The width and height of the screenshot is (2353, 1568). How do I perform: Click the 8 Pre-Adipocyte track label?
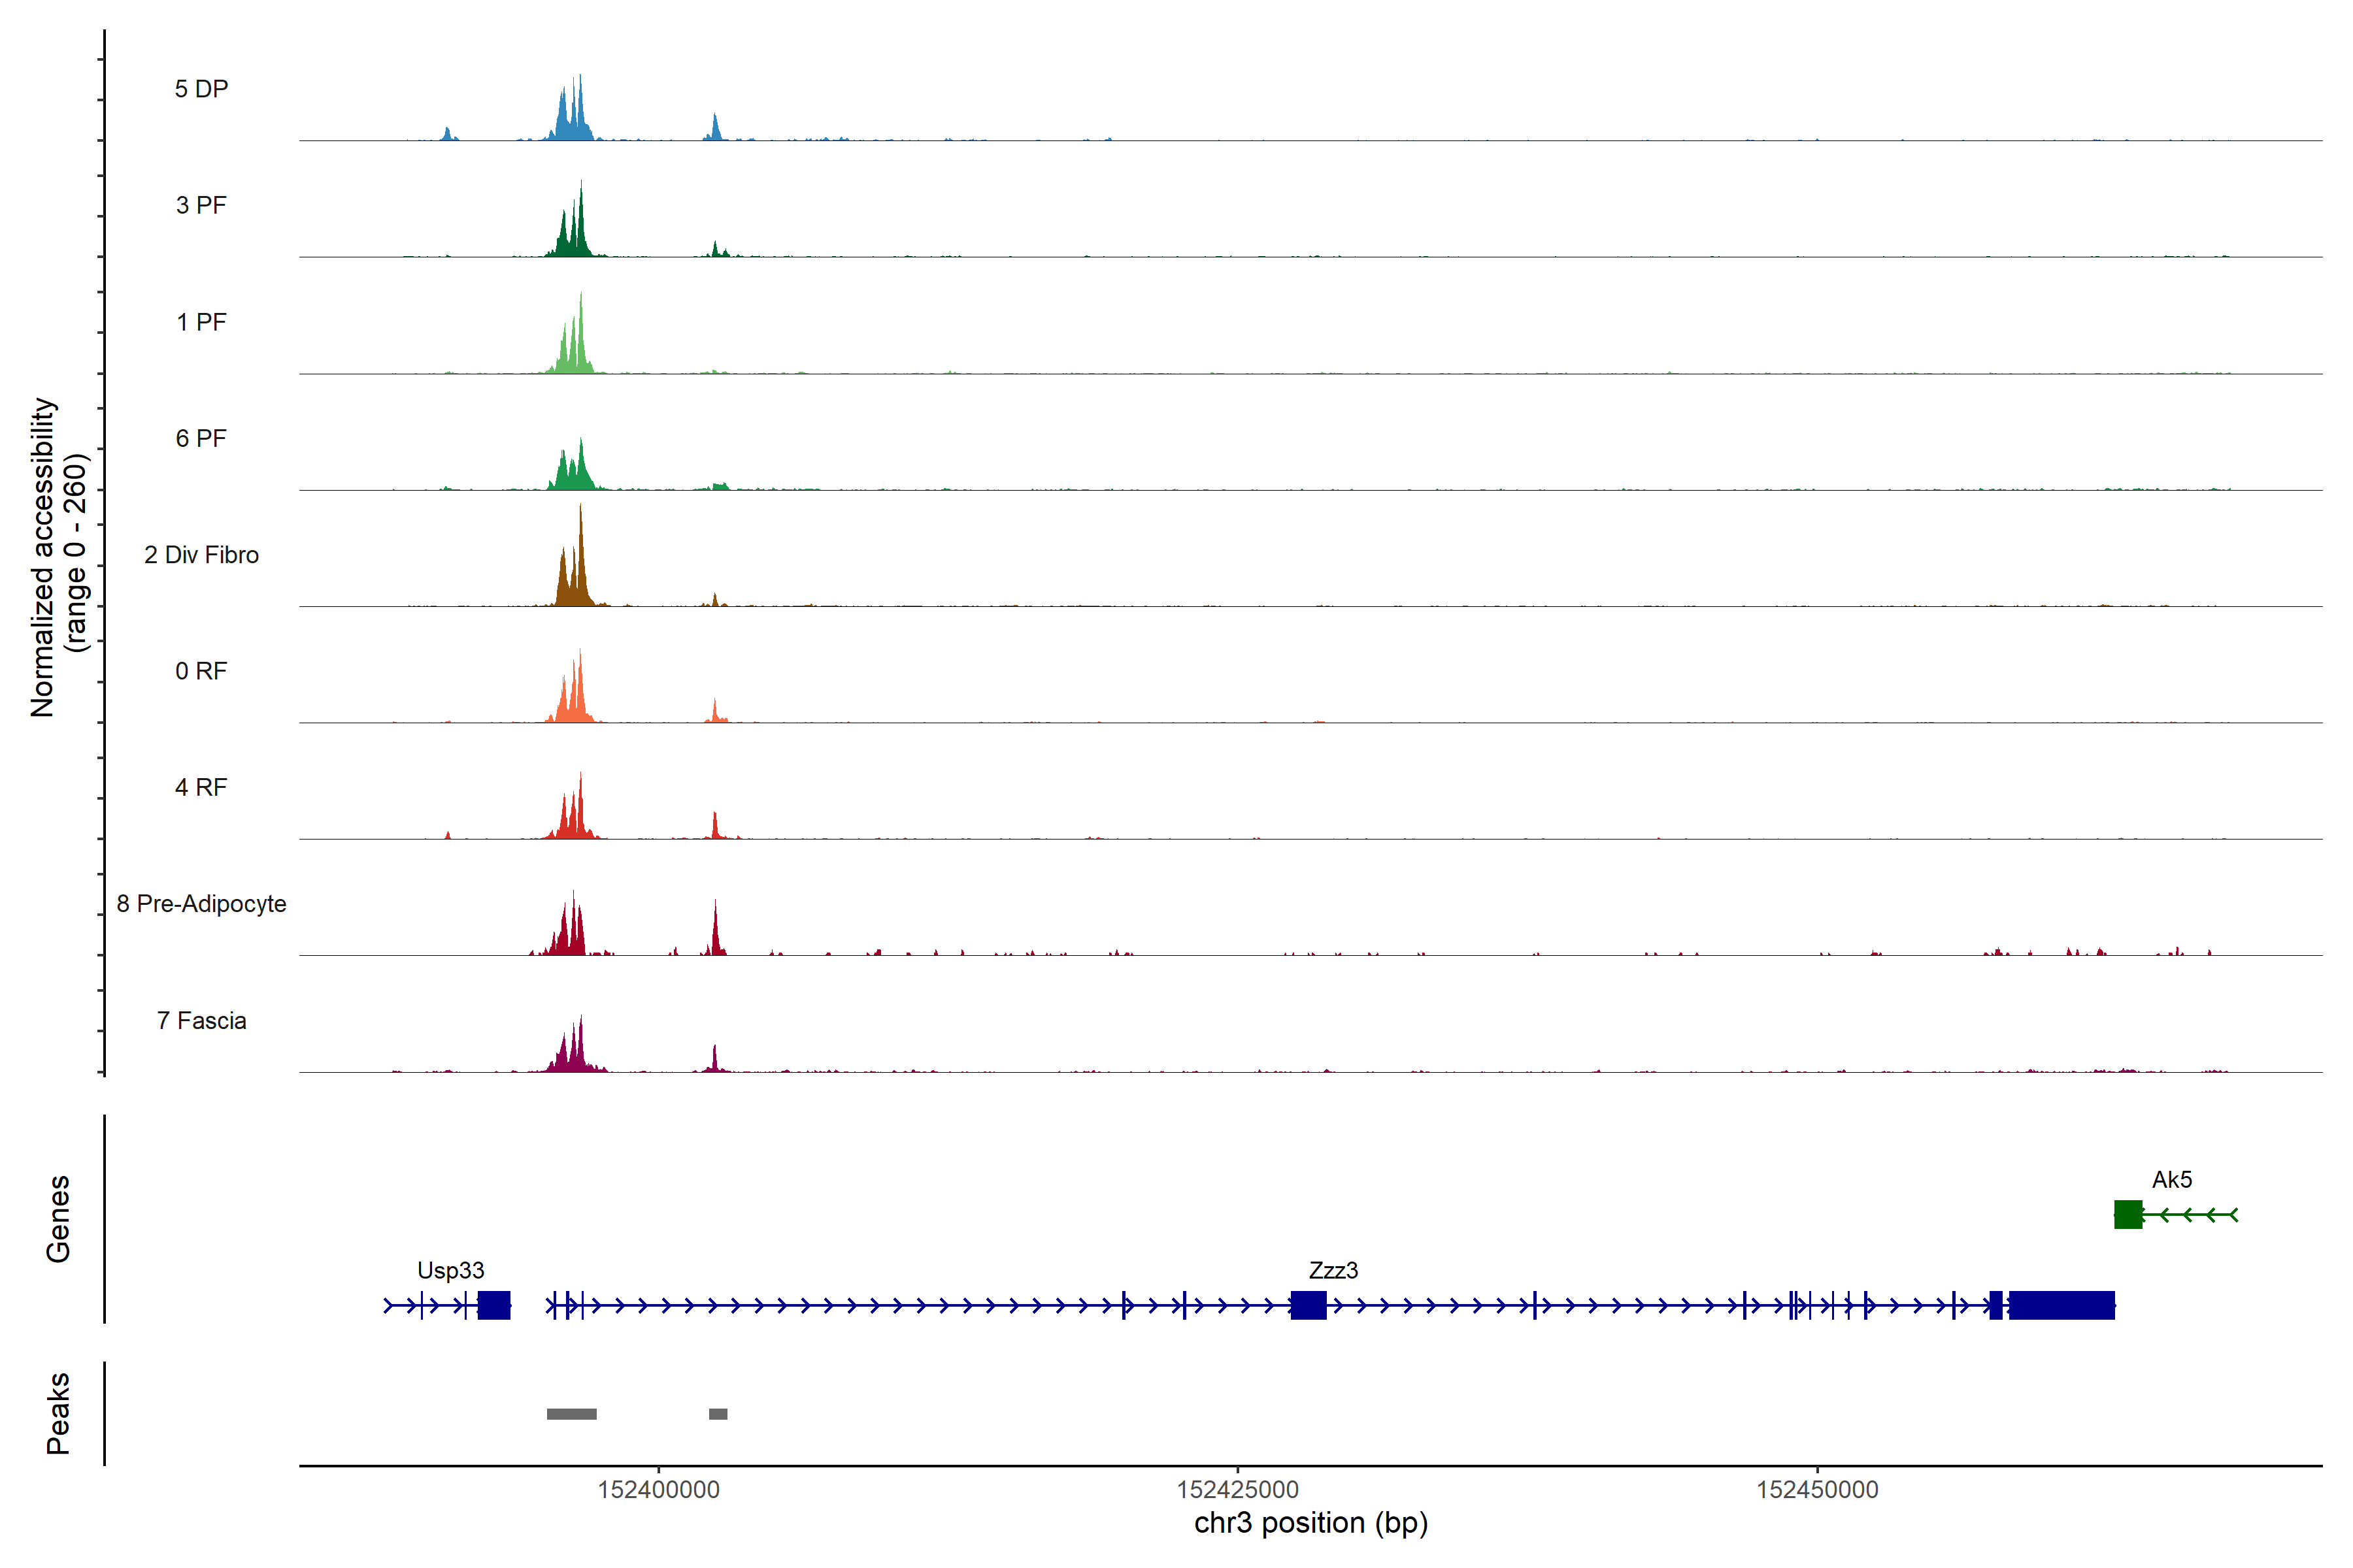201,904
